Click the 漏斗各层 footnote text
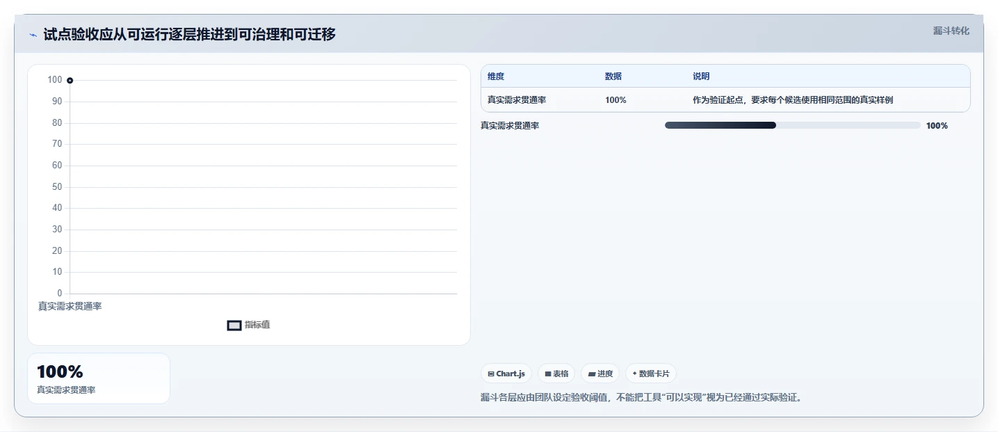Image resolution: width=998 pixels, height=432 pixels. pyautogui.click(x=641, y=398)
